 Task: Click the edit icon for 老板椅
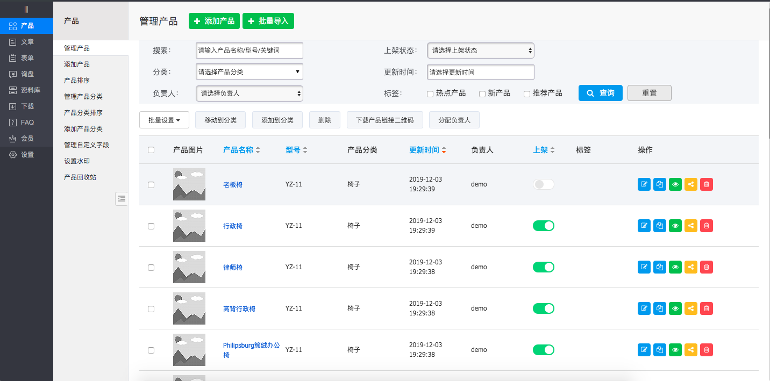644,184
